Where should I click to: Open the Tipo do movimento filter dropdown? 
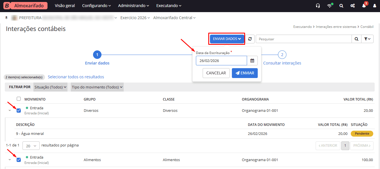(97, 87)
